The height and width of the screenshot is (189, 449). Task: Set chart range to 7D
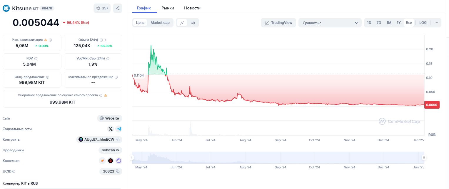tap(379, 23)
